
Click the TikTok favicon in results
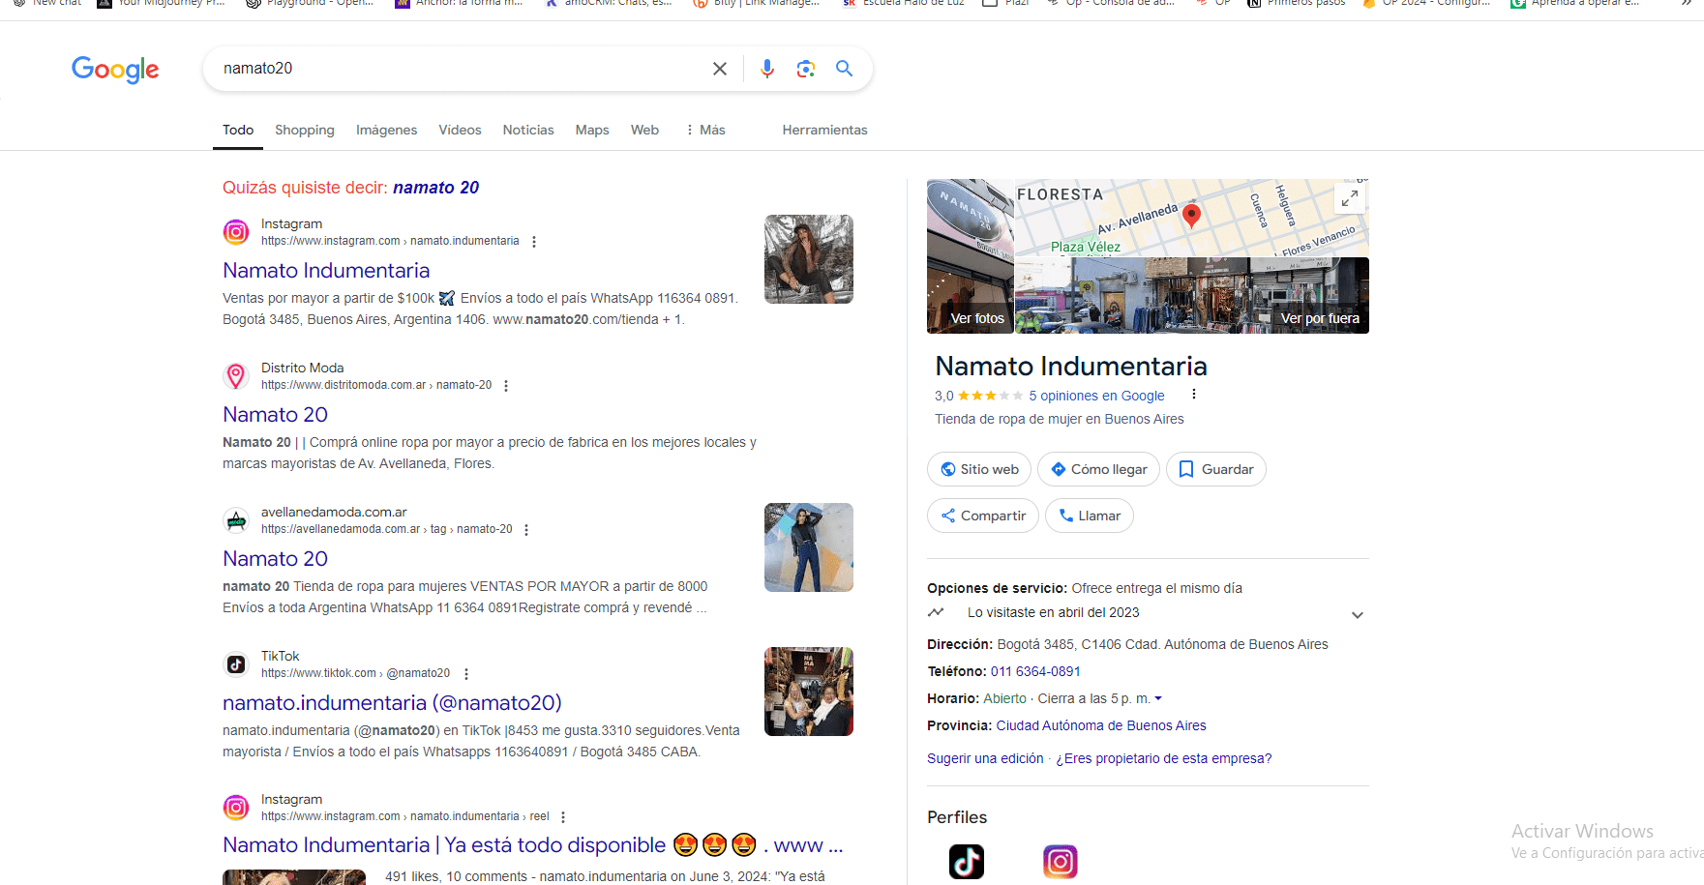click(236, 664)
